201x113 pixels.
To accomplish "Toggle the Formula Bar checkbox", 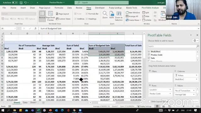I will click(87, 14).
